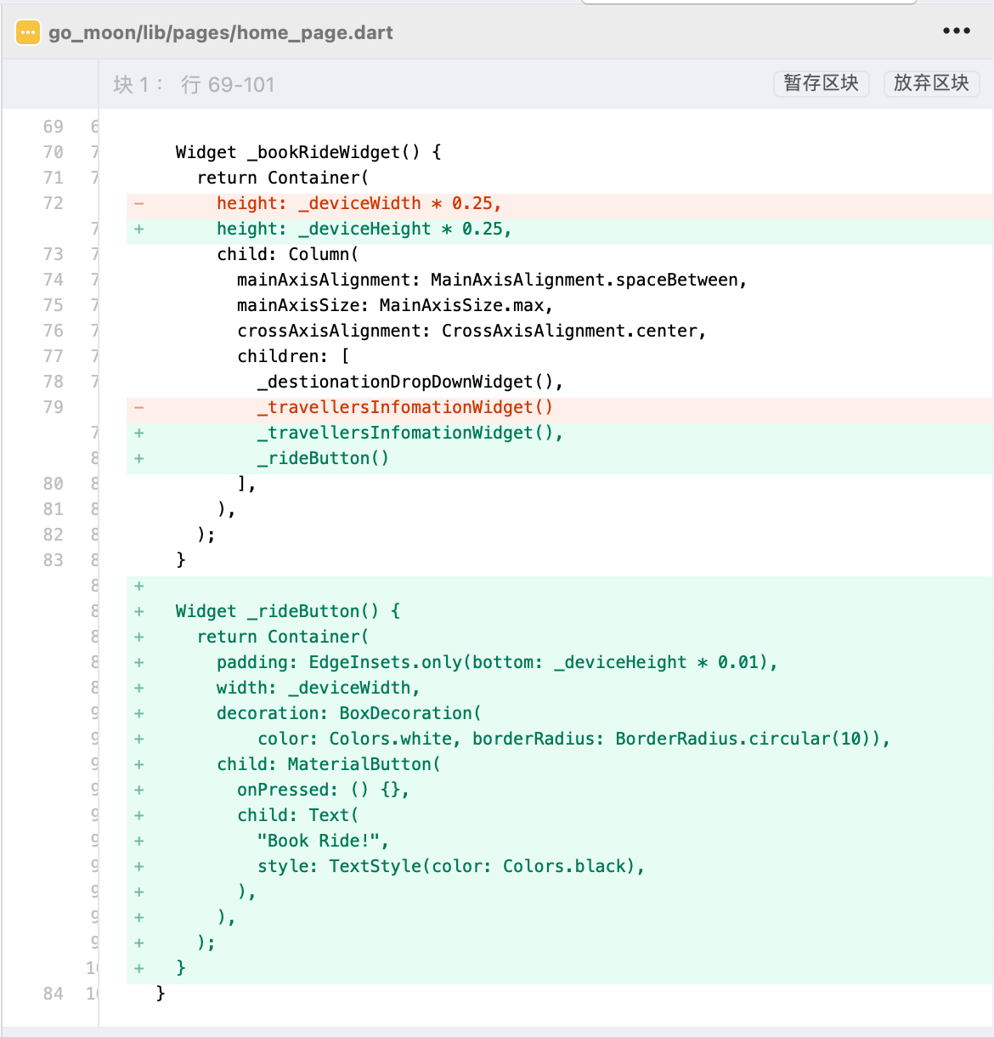Open the three-dot file options menu
994x1037 pixels.
[956, 31]
